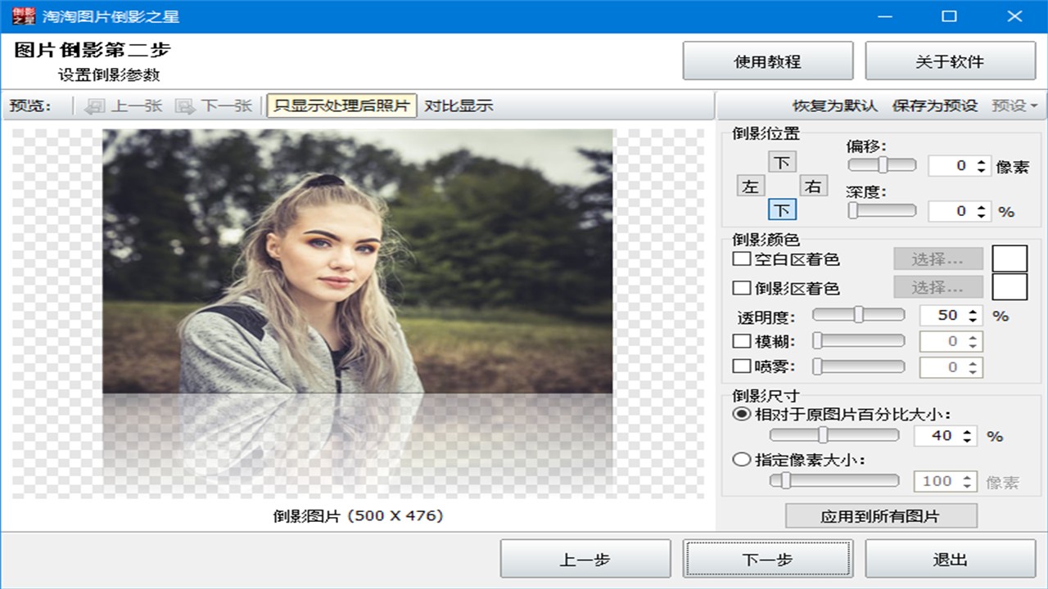Click the 透明度 transparency slider handle
Image resolution: width=1048 pixels, height=589 pixels.
tap(859, 315)
